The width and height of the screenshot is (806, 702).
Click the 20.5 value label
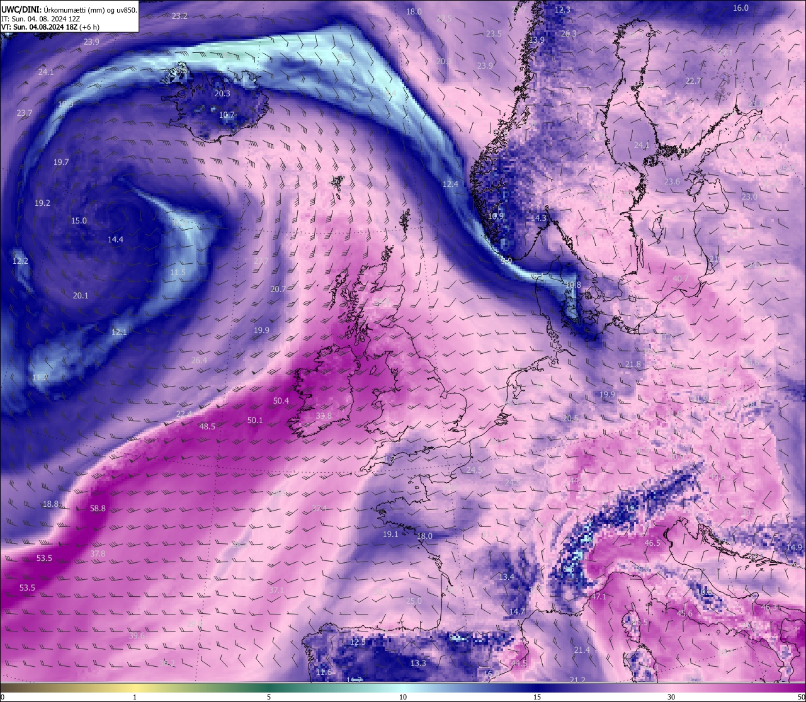tap(570, 418)
